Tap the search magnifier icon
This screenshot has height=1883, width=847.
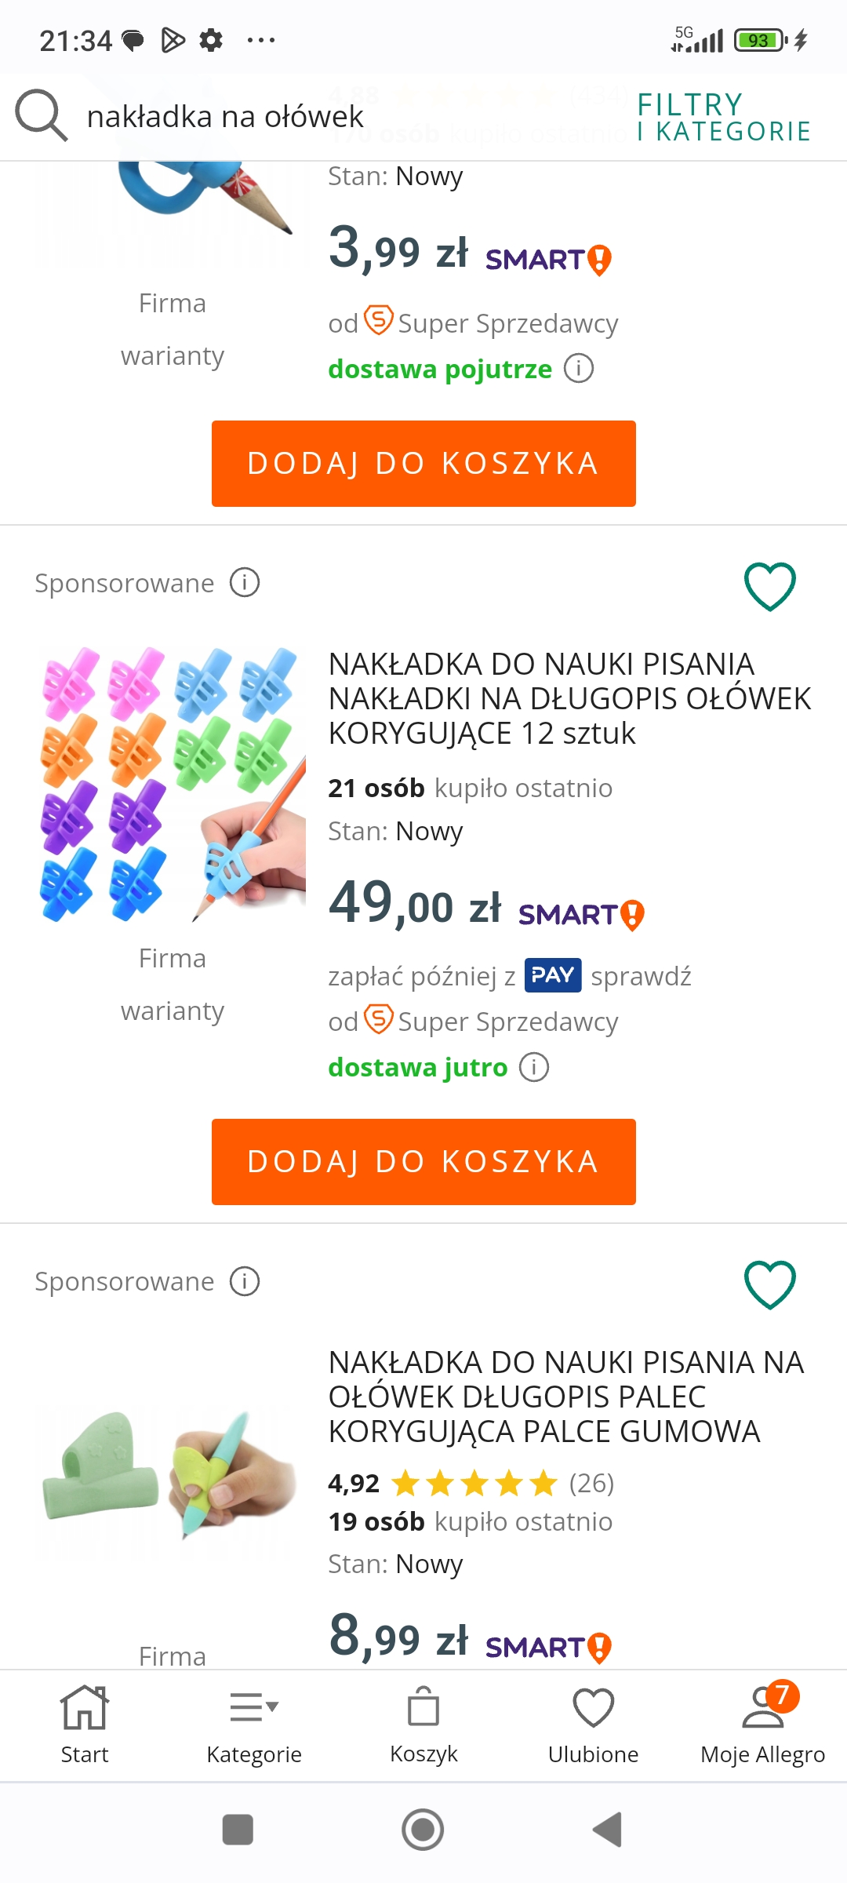[x=41, y=116]
